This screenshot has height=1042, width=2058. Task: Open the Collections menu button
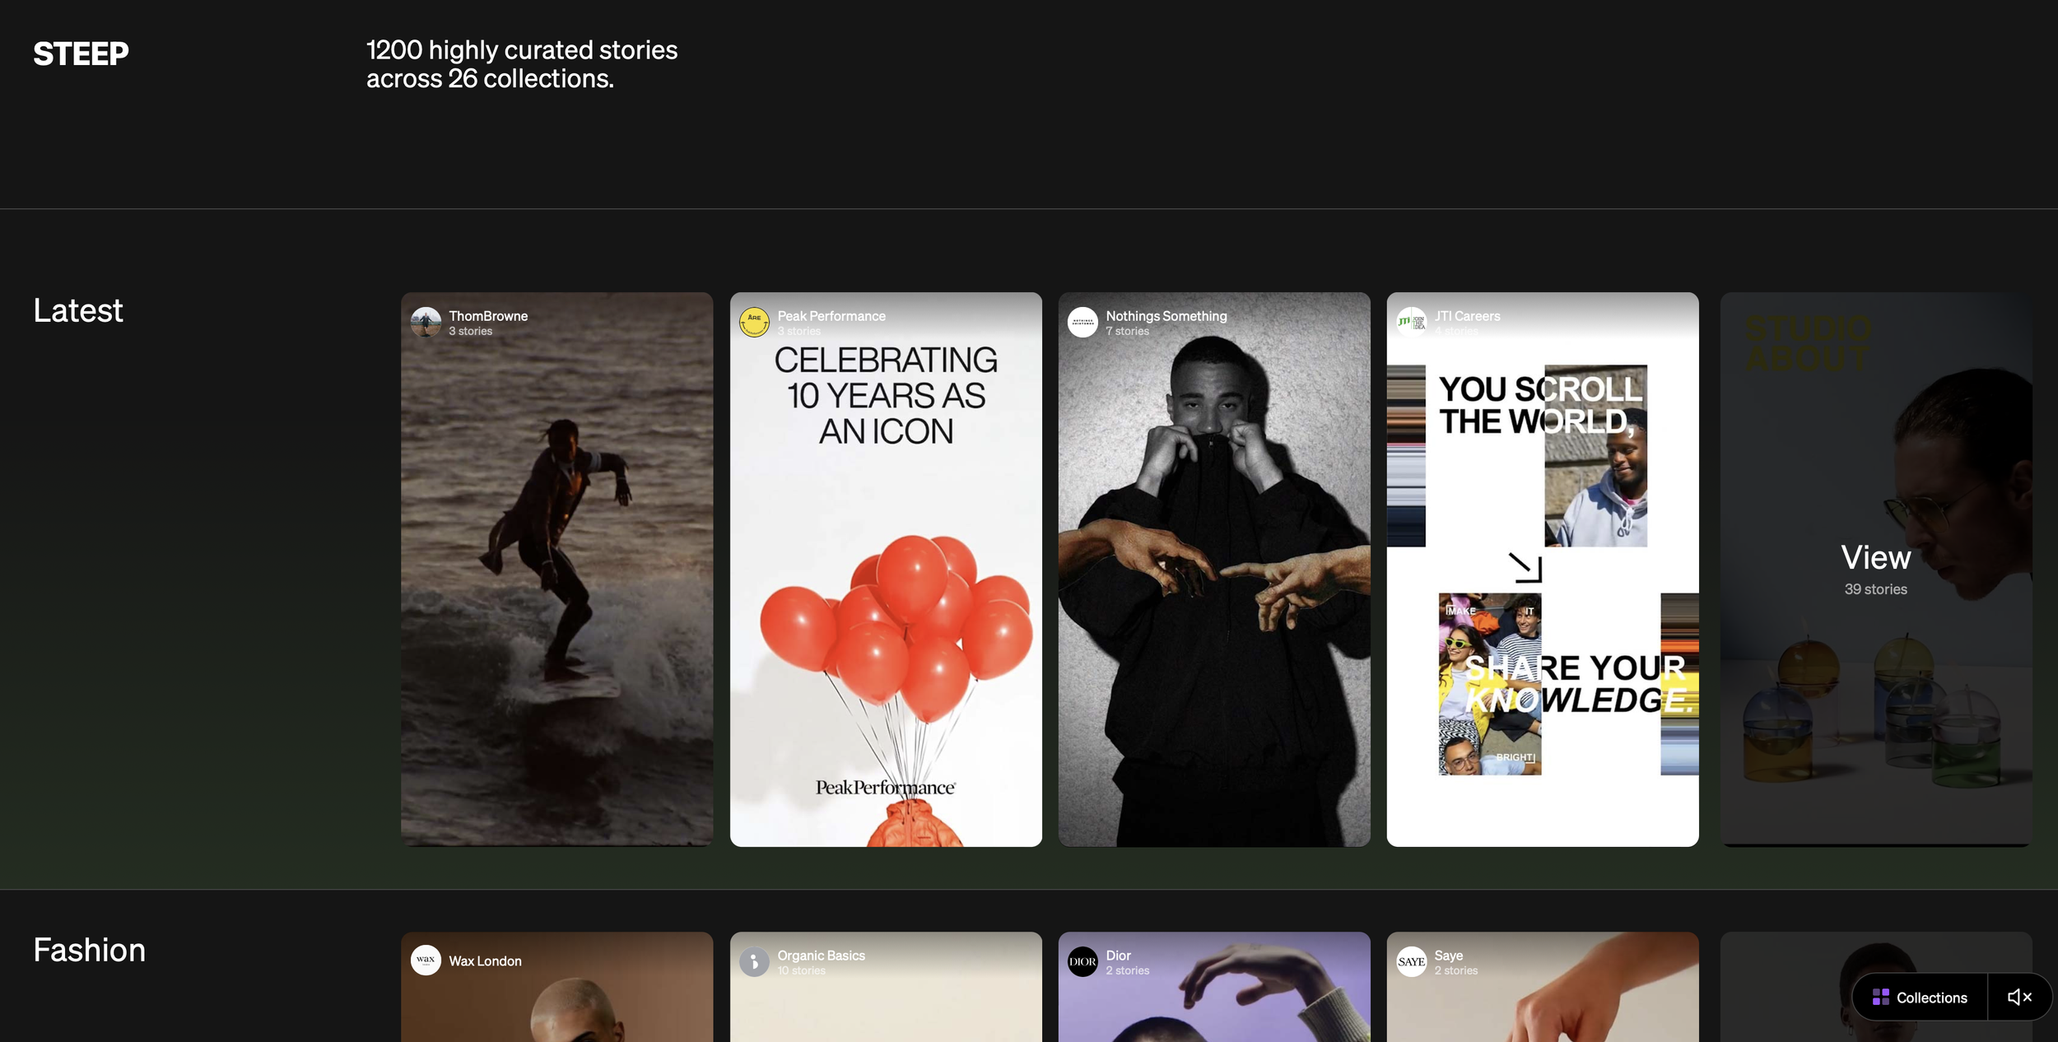pos(1920,997)
